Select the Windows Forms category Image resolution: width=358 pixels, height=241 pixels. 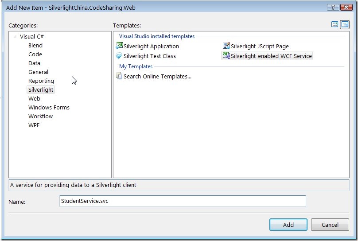coord(49,108)
